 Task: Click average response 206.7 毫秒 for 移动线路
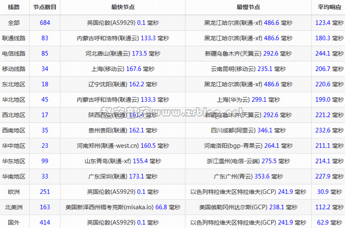click(329, 69)
